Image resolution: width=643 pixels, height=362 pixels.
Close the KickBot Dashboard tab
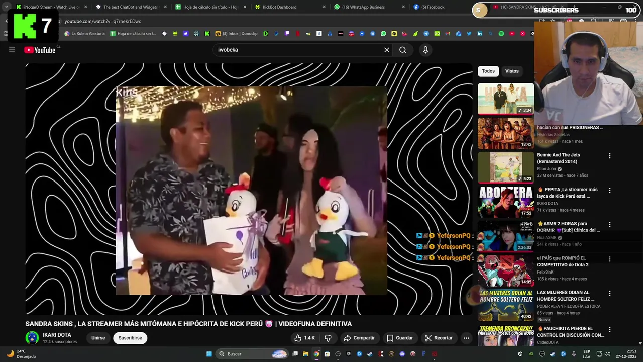pos(324,7)
